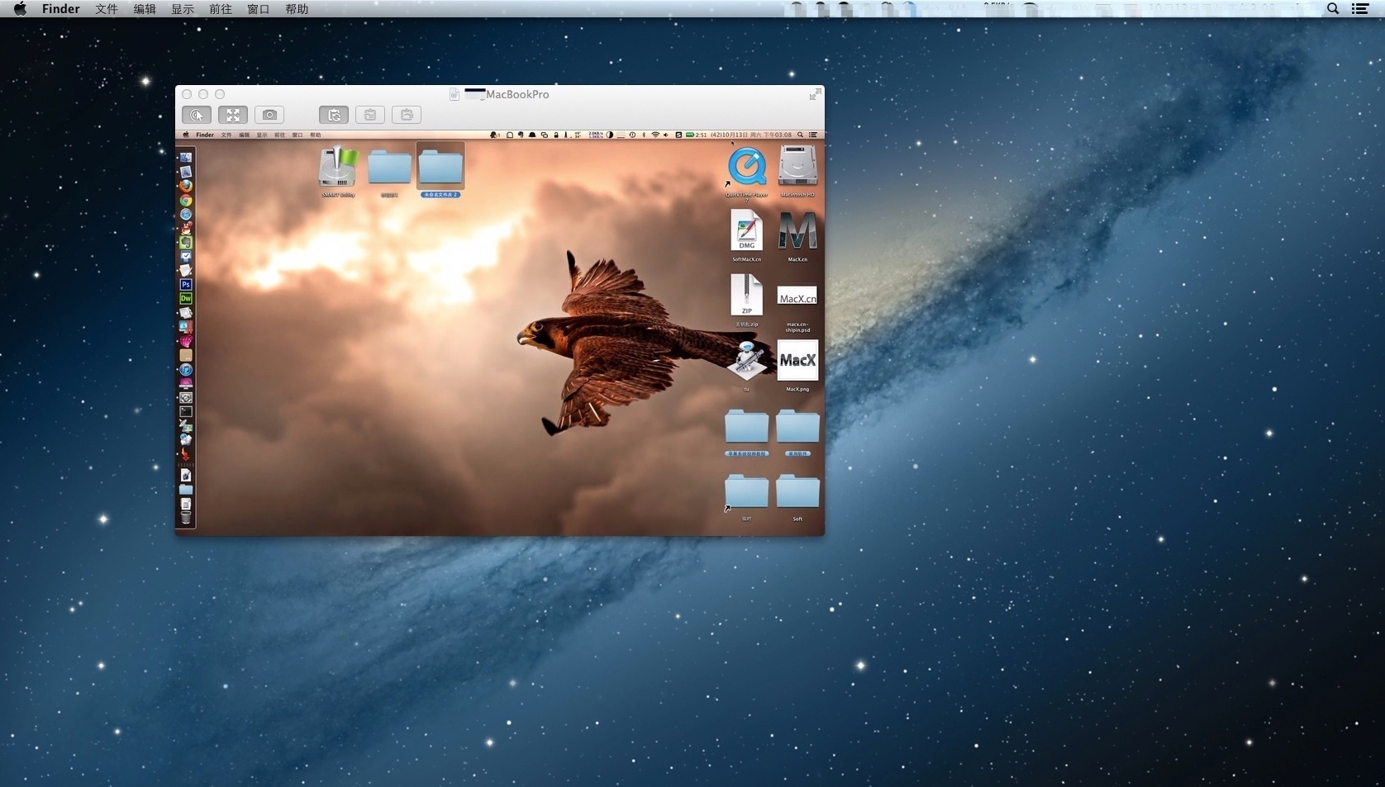Image resolution: width=1385 pixels, height=787 pixels.
Task: Click the Dreamweaver icon in the remote Dock
Action: pyautogui.click(x=186, y=298)
